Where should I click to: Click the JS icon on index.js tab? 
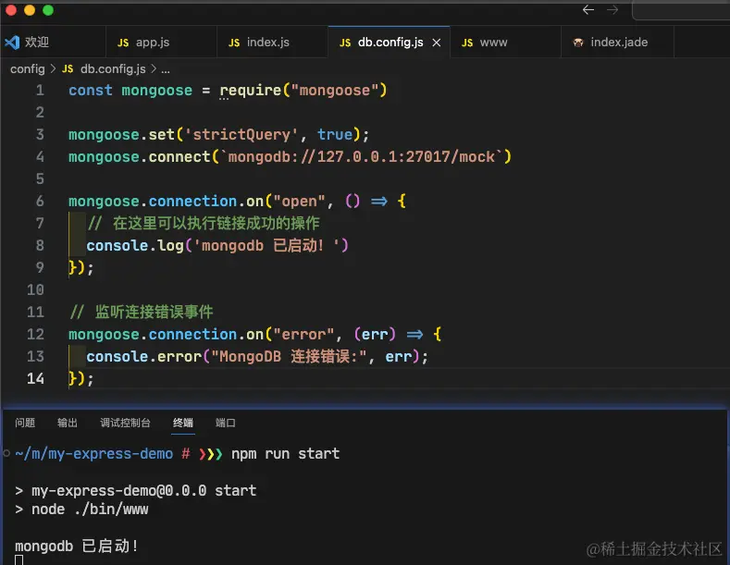pos(234,43)
